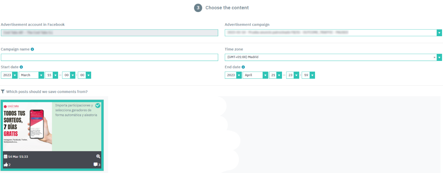Open the Time zone dropdown
Screen dimensions: 443x173
440,57
